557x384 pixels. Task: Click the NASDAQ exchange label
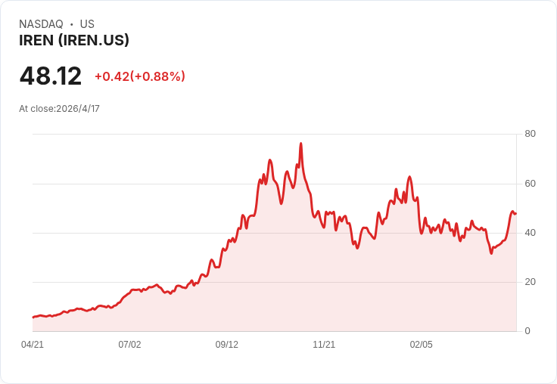[41, 23]
